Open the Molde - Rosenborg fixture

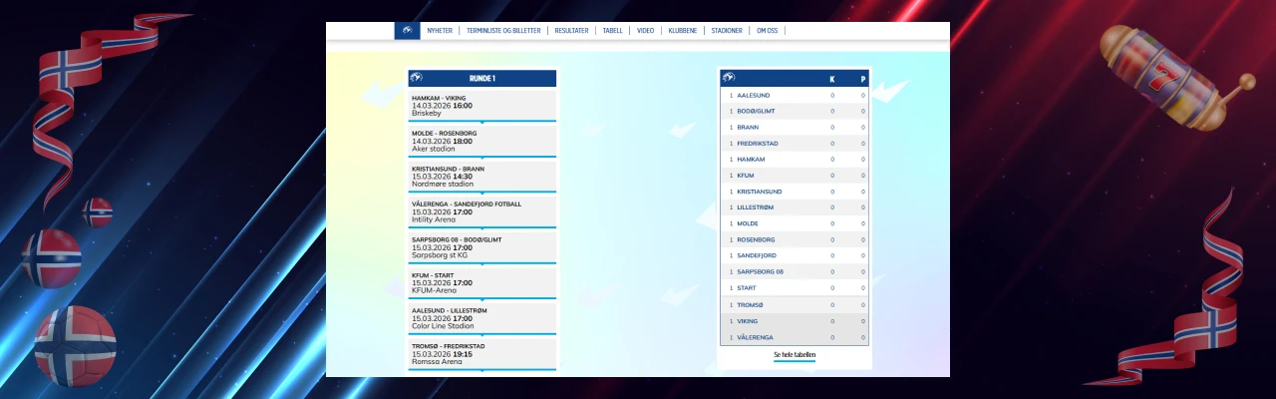pos(482,141)
